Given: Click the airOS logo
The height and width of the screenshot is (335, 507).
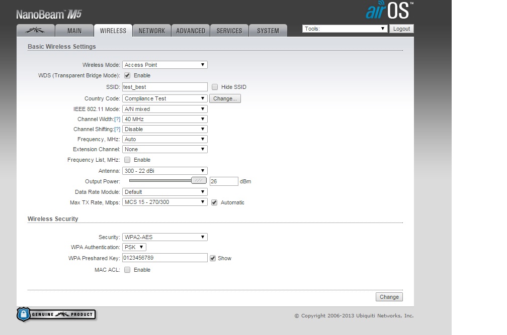Looking at the screenshot, I should click(389, 11).
